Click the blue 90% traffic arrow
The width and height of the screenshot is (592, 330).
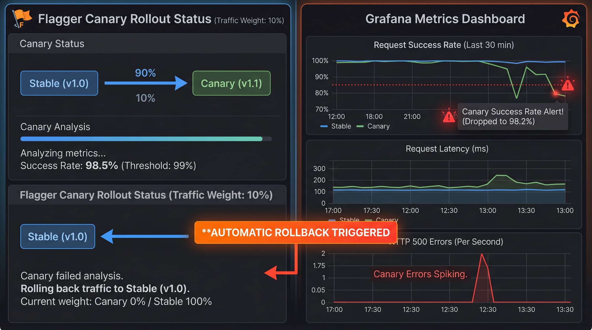point(146,83)
